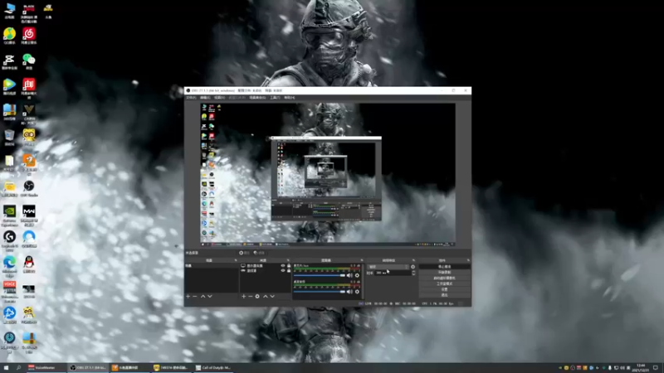Image resolution: width=664 pixels, height=373 pixels.
Task: Open QQ penguin desktop shortcut
Action: click(x=29, y=264)
